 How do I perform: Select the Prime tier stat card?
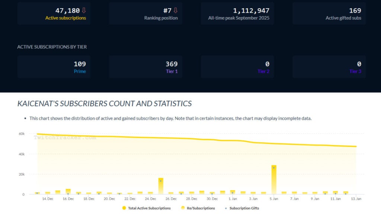[x=53, y=66]
